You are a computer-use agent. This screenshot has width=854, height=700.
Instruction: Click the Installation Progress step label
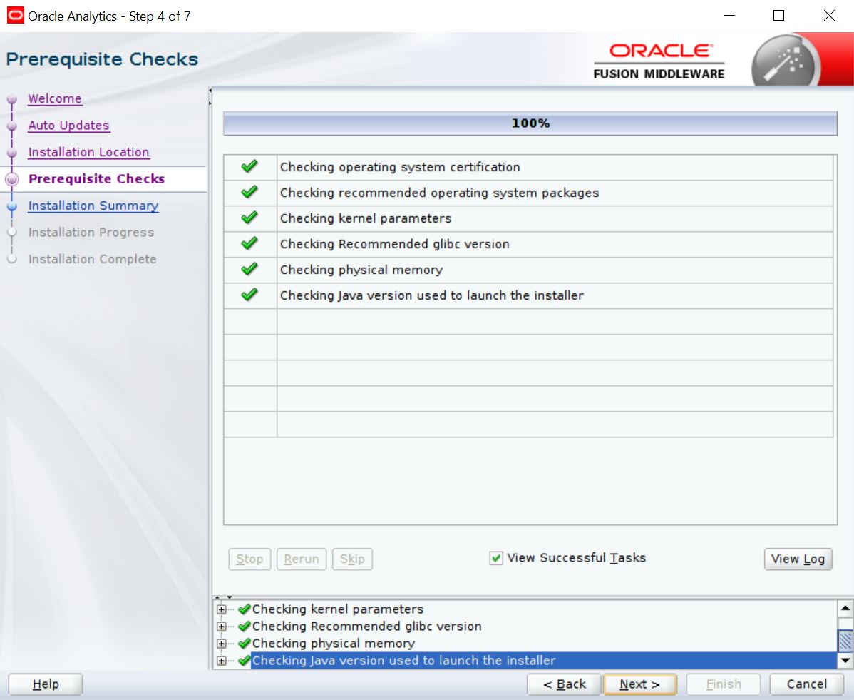[91, 232]
